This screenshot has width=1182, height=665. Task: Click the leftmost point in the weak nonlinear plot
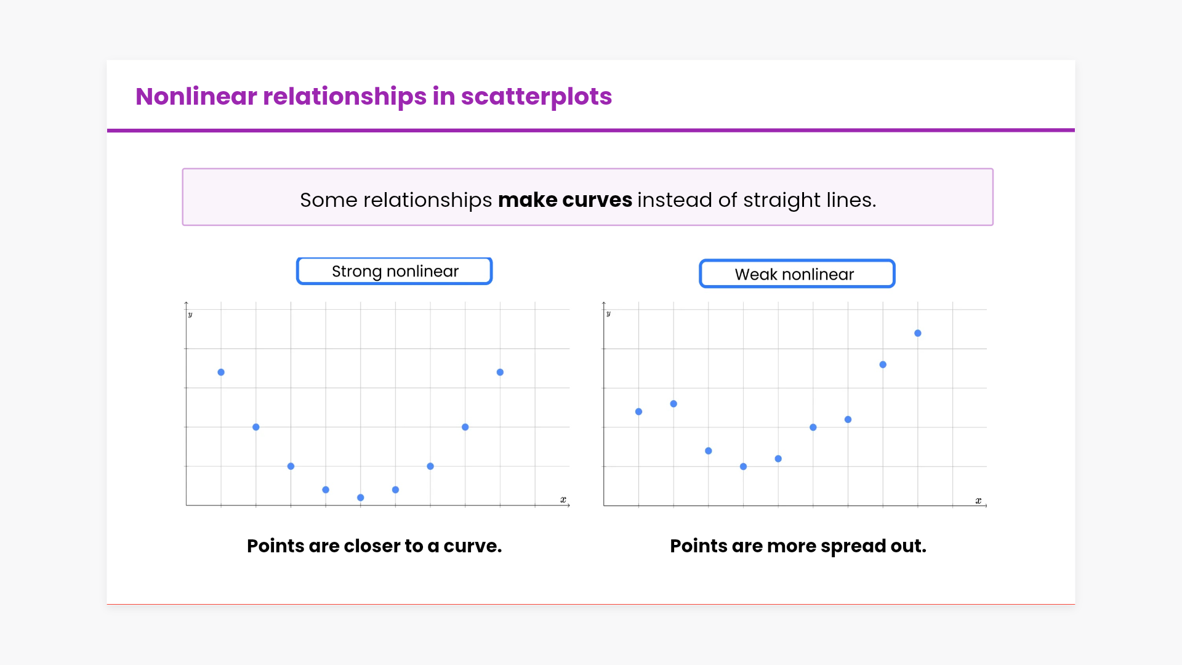pos(638,412)
